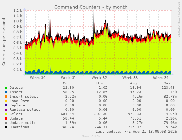
Task: Click the blue Insert legend swatch
Action: click(6, 92)
